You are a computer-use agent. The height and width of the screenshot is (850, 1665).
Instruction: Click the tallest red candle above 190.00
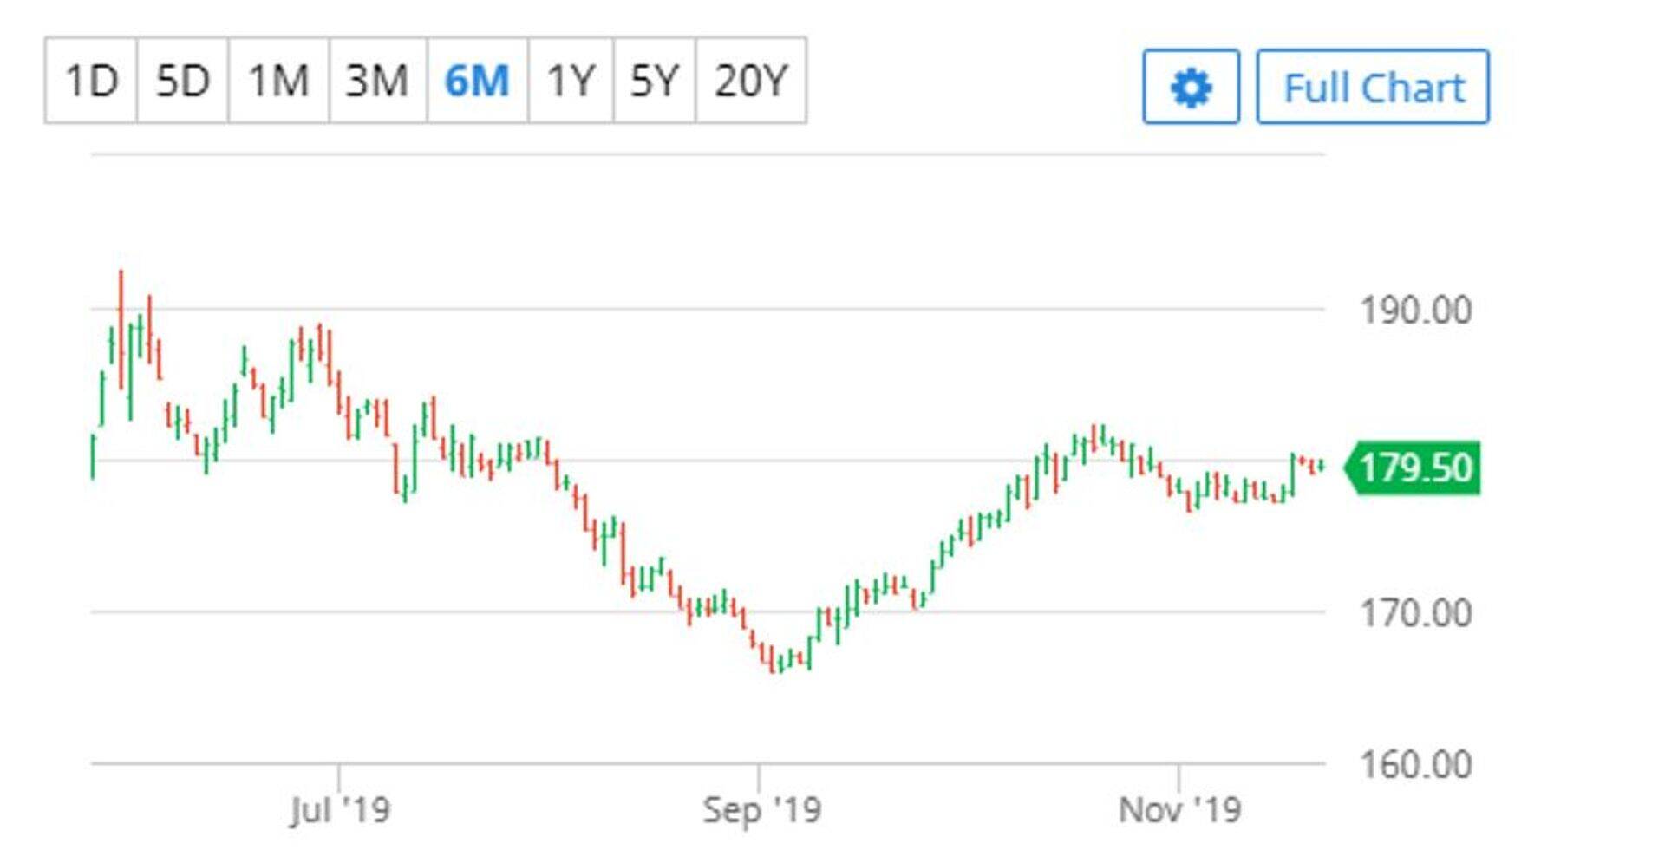[x=121, y=328]
